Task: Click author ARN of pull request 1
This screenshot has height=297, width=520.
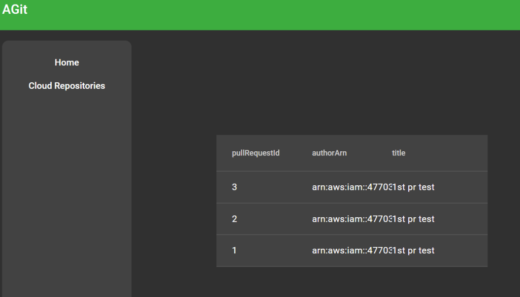Action: (x=350, y=250)
